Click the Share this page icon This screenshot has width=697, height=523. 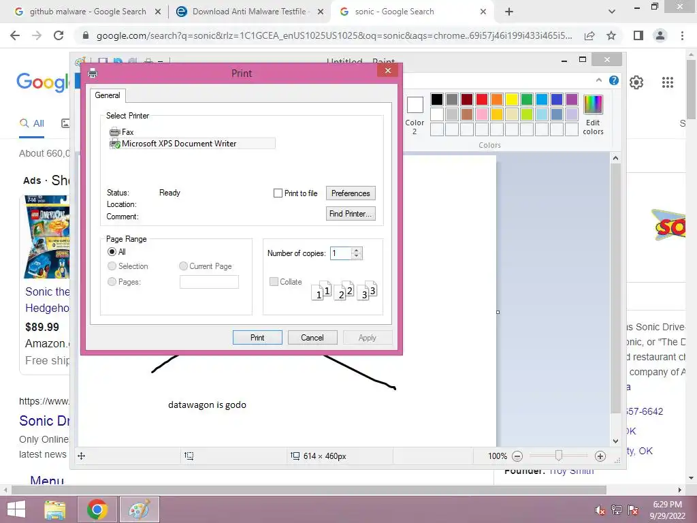[589, 35]
